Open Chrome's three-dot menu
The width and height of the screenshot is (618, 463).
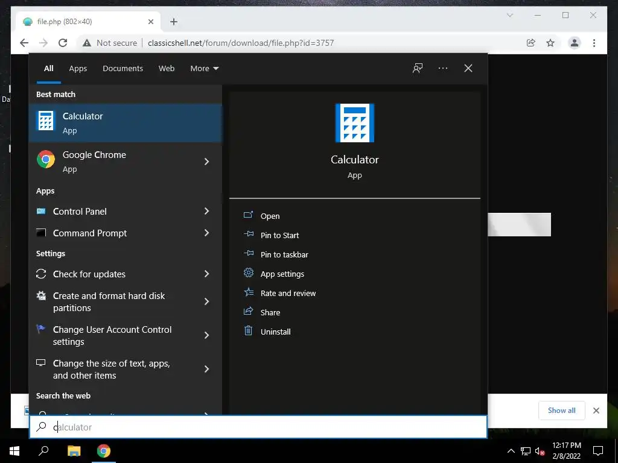click(594, 43)
